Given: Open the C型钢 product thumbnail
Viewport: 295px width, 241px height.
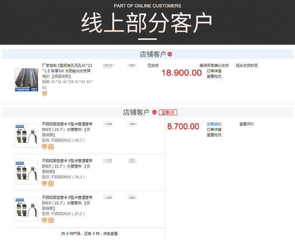Looking at the screenshot, I should [x=27, y=80].
